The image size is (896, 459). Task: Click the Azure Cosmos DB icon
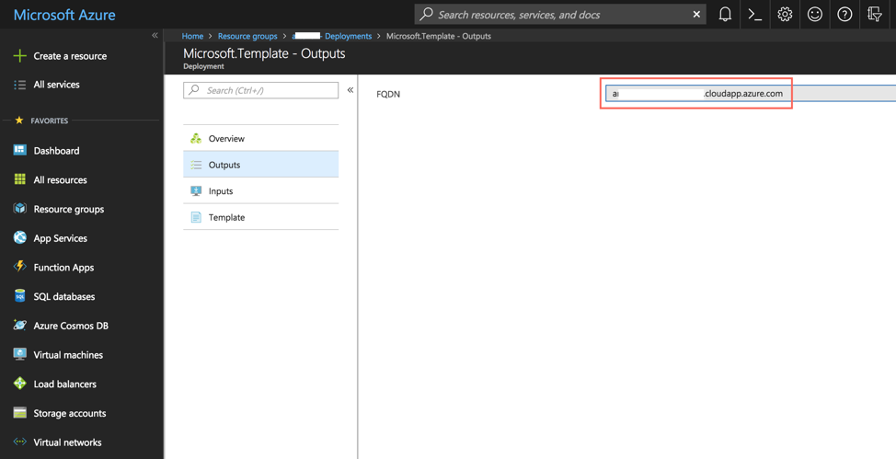(x=20, y=326)
